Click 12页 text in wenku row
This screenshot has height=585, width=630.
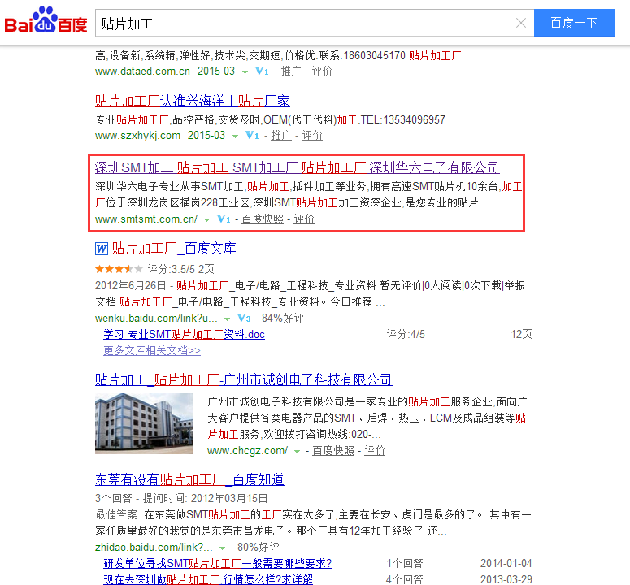click(x=522, y=334)
